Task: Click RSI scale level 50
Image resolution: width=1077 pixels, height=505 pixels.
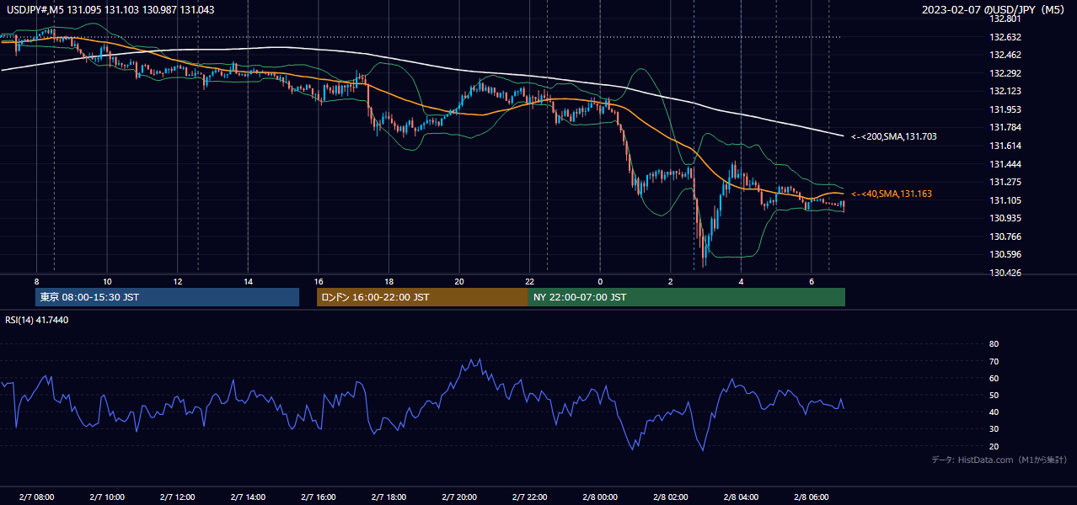Action: 994,395
